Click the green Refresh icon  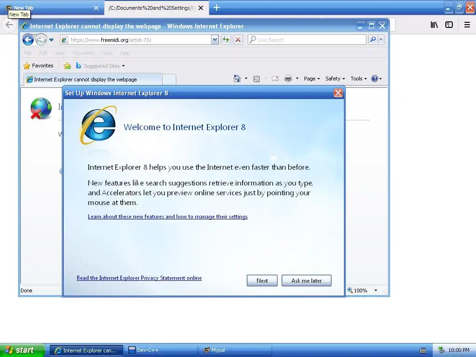click(x=226, y=40)
